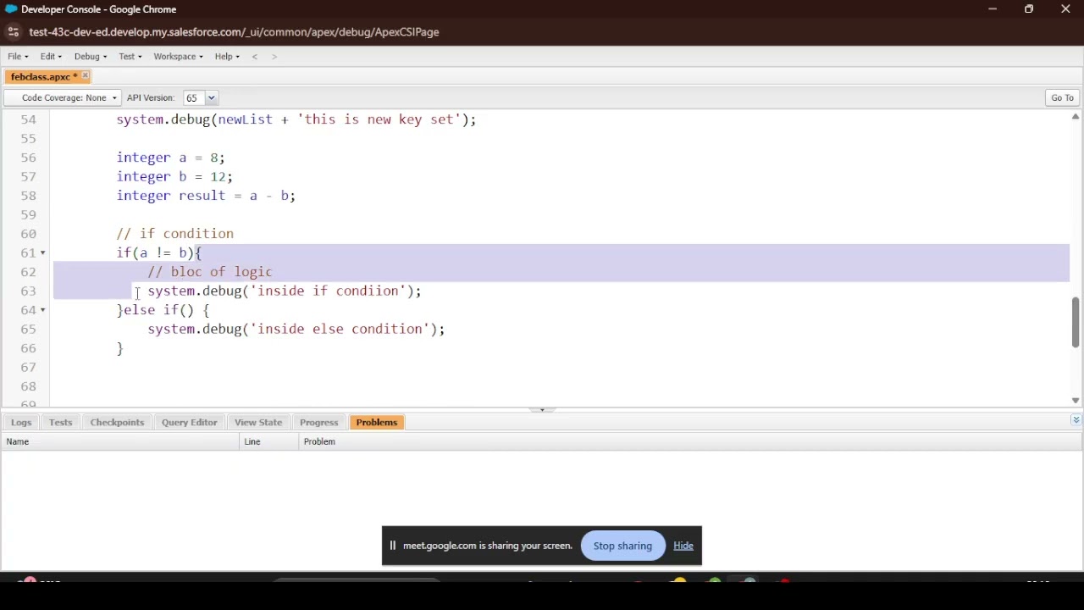Sort by the Line column header
The height and width of the screenshot is (610, 1084).
269,441
